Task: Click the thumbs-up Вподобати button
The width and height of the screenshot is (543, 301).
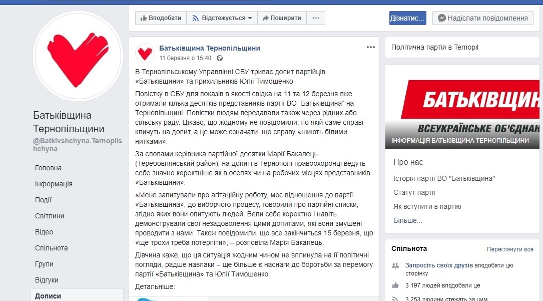Action: [x=161, y=18]
